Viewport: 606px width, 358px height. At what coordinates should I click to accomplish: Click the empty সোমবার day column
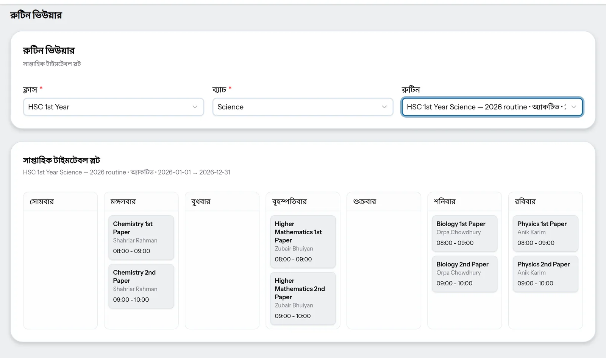click(60, 269)
